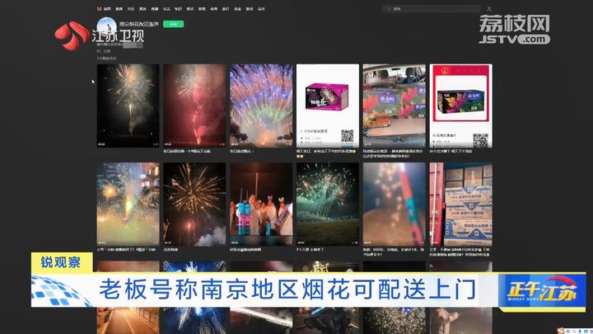Click the magnifier icon inside the search box

point(388,8)
